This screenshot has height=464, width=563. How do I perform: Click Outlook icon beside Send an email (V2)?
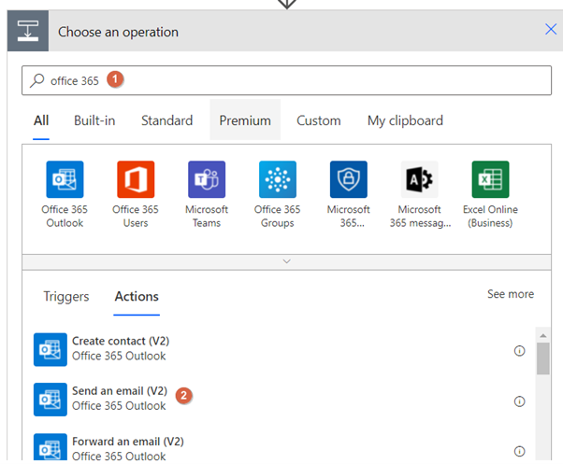[51, 400]
